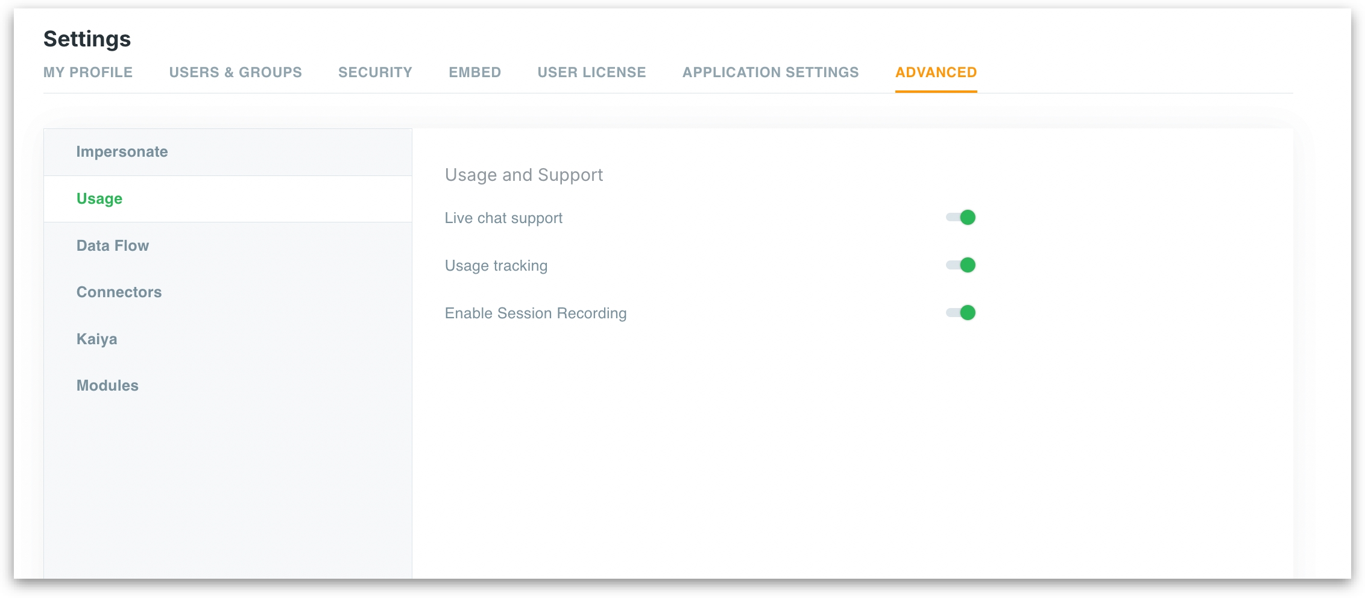The width and height of the screenshot is (1365, 598).
Task: Click the Usage and Support heading
Action: click(x=523, y=175)
